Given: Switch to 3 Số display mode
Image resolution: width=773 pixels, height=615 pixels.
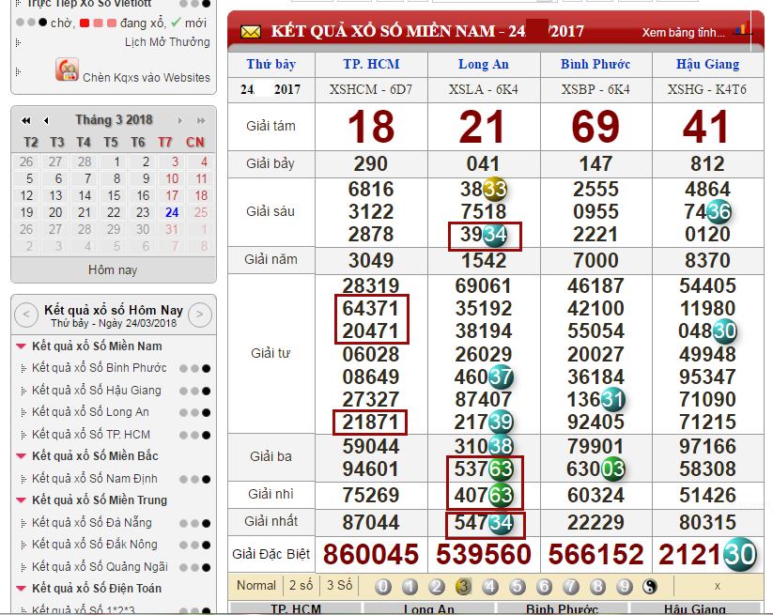Looking at the screenshot, I should tap(339, 586).
